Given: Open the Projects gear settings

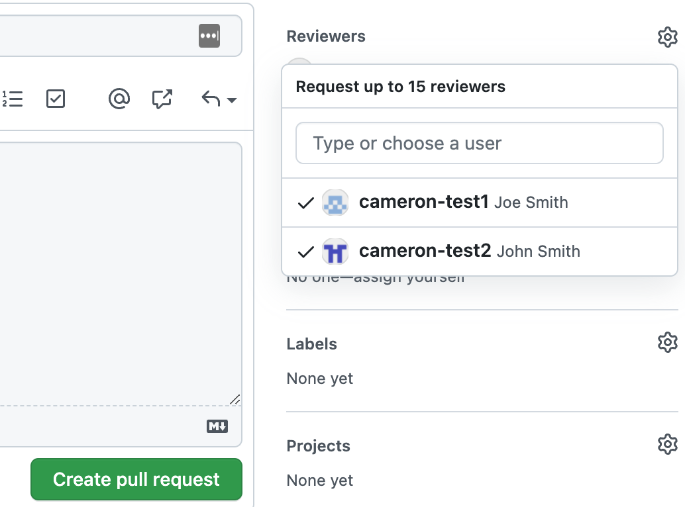Looking at the screenshot, I should point(667,444).
